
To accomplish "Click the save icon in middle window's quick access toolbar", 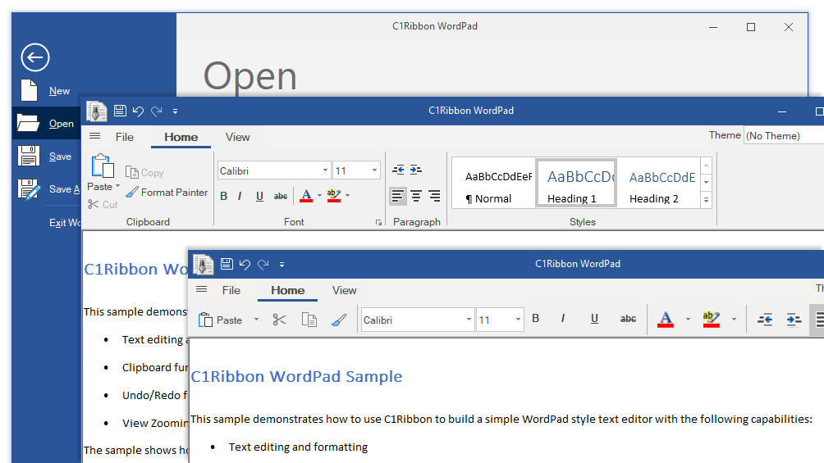I will coord(120,111).
